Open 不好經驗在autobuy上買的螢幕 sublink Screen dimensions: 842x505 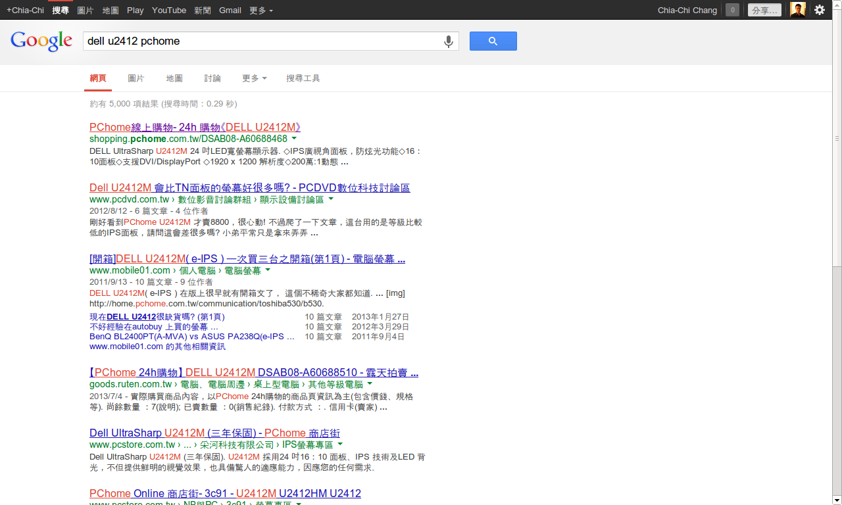pyautogui.click(x=154, y=327)
